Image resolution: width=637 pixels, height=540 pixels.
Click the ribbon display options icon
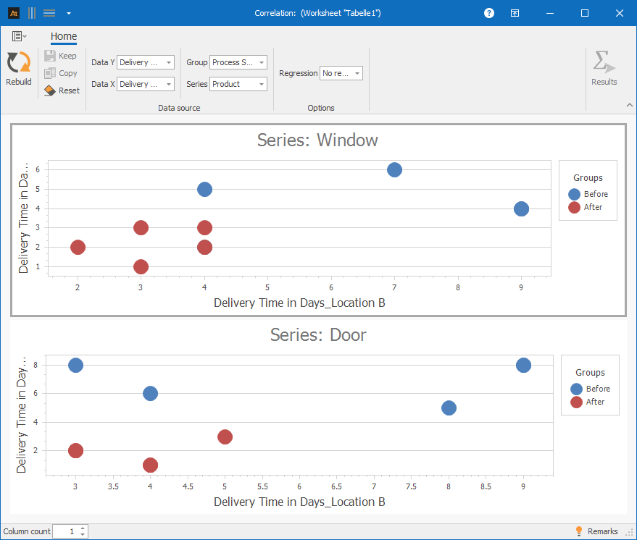coord(514,13)
